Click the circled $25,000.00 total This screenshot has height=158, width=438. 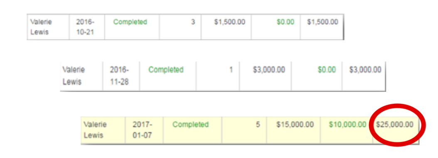point(395,124)
